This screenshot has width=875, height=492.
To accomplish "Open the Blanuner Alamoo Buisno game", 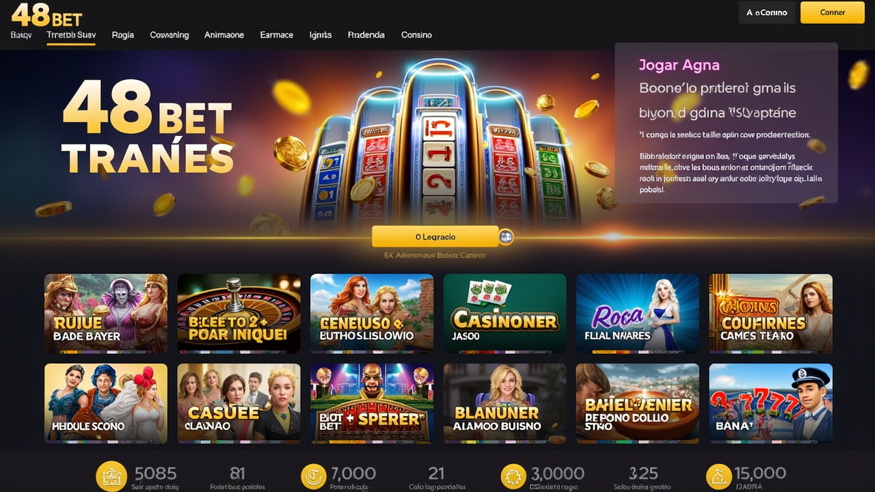I will tap(504, 403).
